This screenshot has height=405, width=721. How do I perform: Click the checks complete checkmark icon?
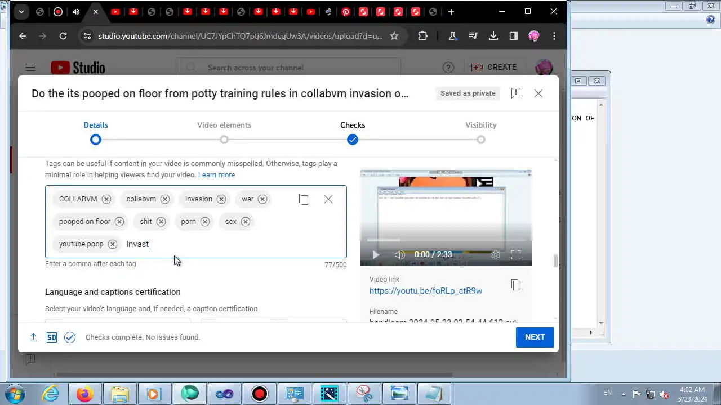tap(70, 337)
